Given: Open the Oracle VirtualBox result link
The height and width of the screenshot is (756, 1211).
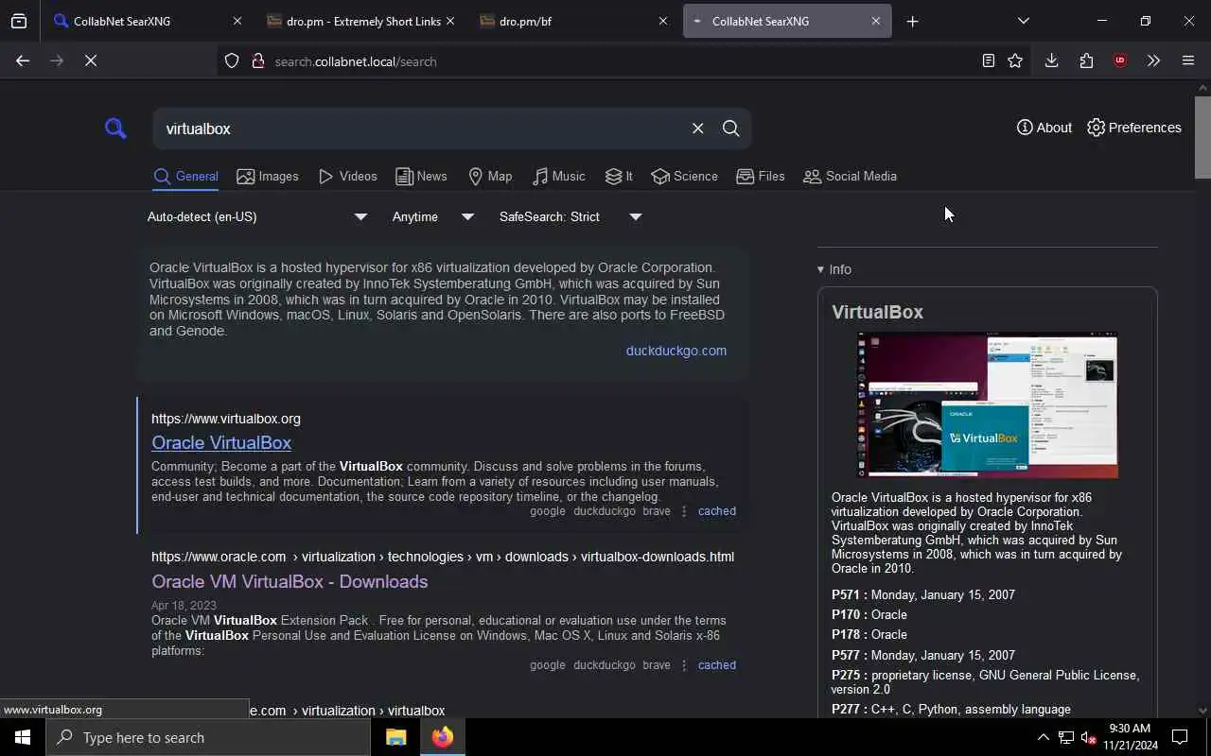Looking at the screenshot, I should (221, 443).
